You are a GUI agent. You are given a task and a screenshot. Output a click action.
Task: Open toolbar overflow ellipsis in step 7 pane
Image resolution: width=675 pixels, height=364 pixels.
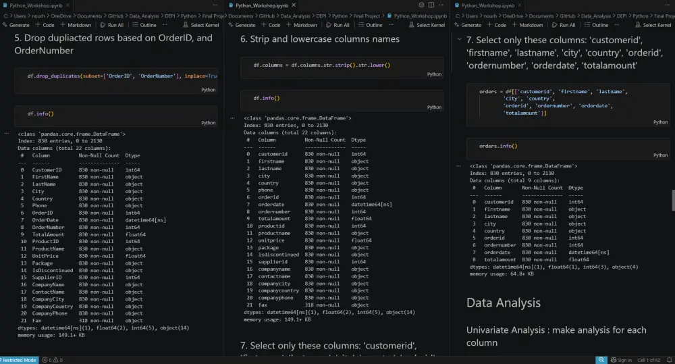pyautogui.click(x=617, y=25)
